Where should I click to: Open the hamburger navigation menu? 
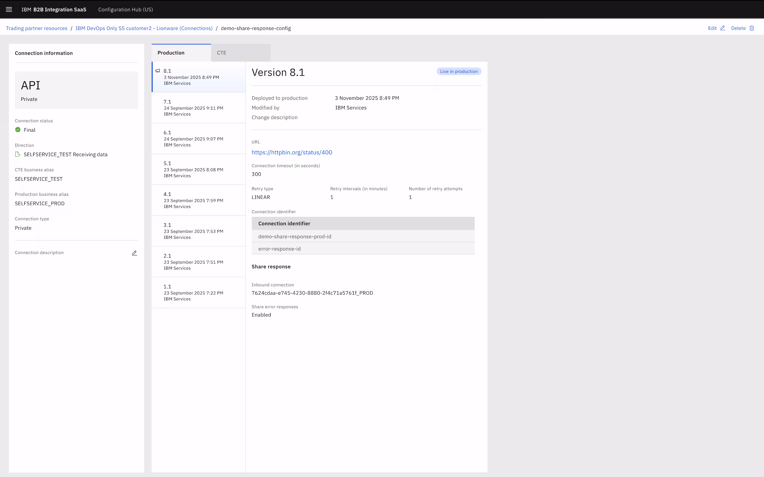point(9,10)
